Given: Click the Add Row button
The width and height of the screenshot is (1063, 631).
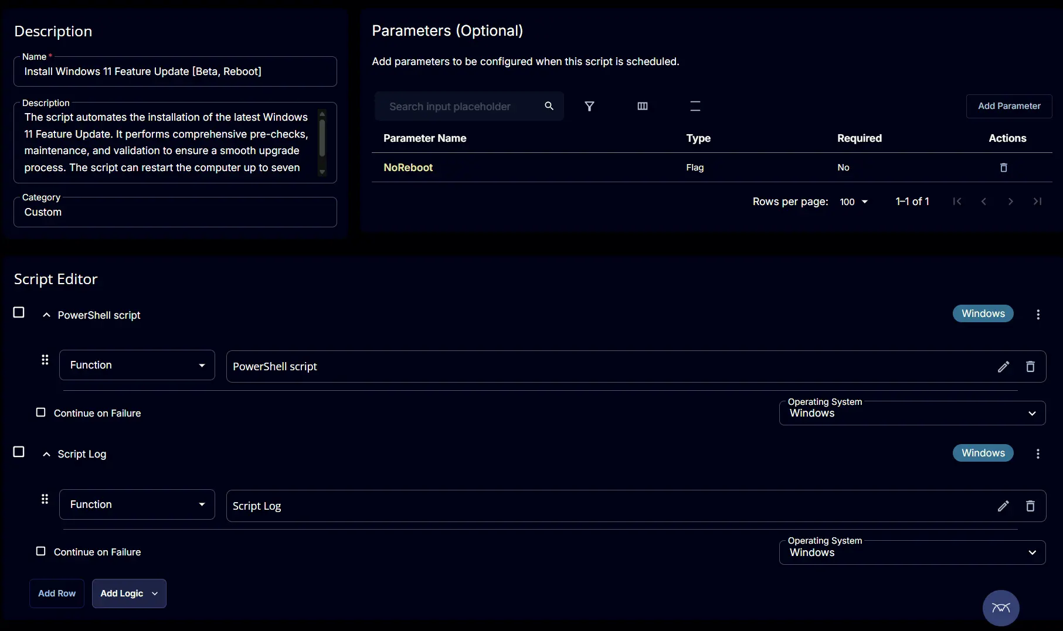Looking at the screenshot, I should click(57, 594).
